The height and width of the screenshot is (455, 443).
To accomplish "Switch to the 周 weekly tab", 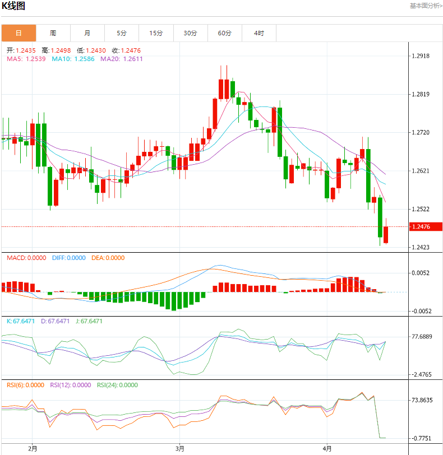I will tap(53, 33).
